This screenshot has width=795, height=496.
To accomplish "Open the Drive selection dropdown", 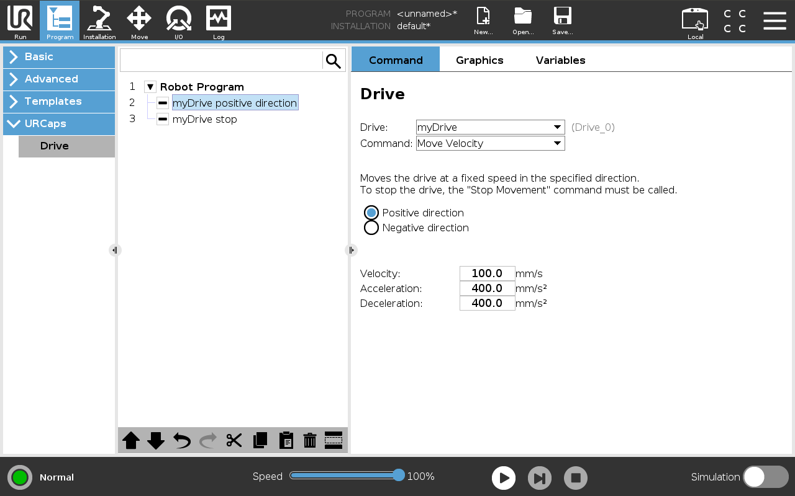I will pos(490,127).
